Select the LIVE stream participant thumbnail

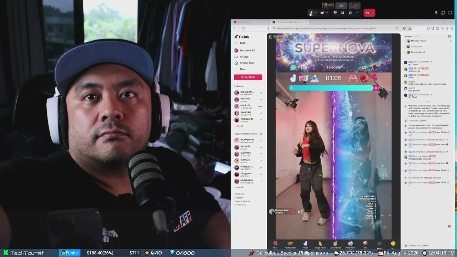coord(328,5)
